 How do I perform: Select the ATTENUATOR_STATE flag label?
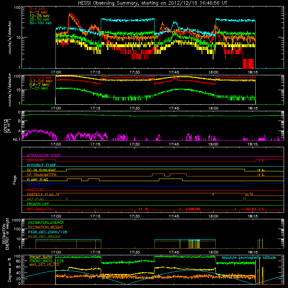[44, 156]
